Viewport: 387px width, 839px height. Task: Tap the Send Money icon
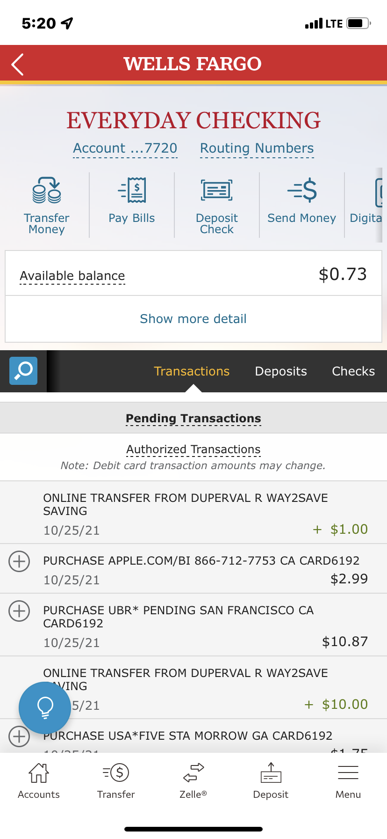point(302,190)
